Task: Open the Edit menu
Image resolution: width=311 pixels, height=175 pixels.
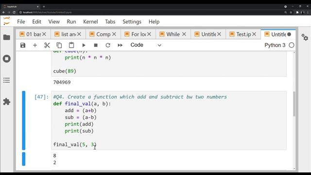Action: point(37,21)
